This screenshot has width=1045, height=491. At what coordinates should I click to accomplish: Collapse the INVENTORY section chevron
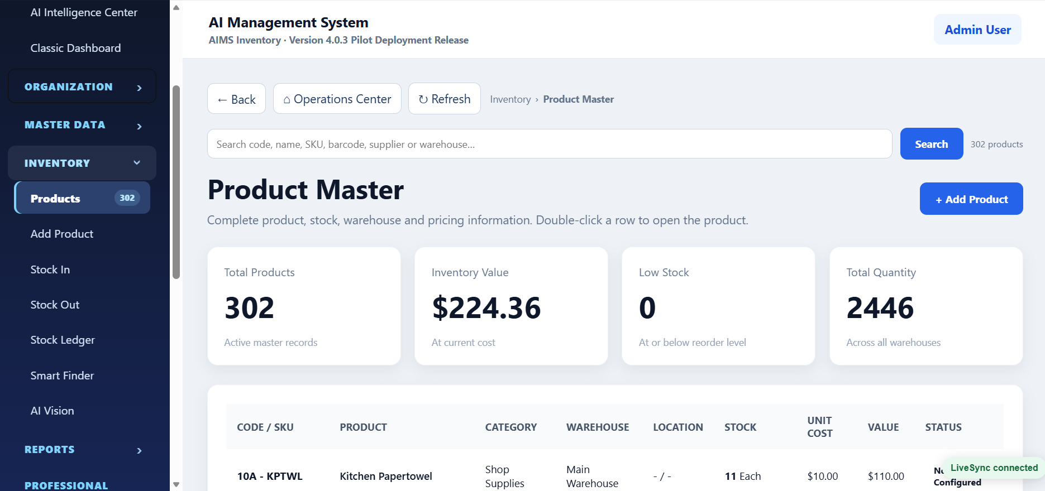(x=137, y=163)
